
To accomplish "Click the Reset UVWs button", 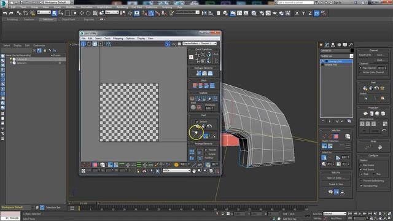I will pyautogui.click(x=365, y=55).
